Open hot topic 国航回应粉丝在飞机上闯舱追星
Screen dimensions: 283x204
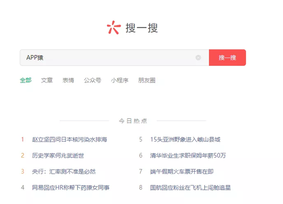[191, 188]
